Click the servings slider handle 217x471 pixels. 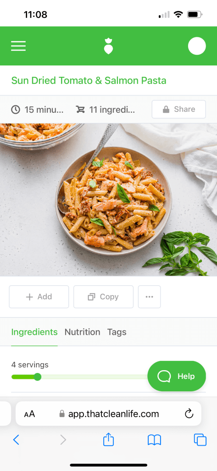(x=38, y=377)
